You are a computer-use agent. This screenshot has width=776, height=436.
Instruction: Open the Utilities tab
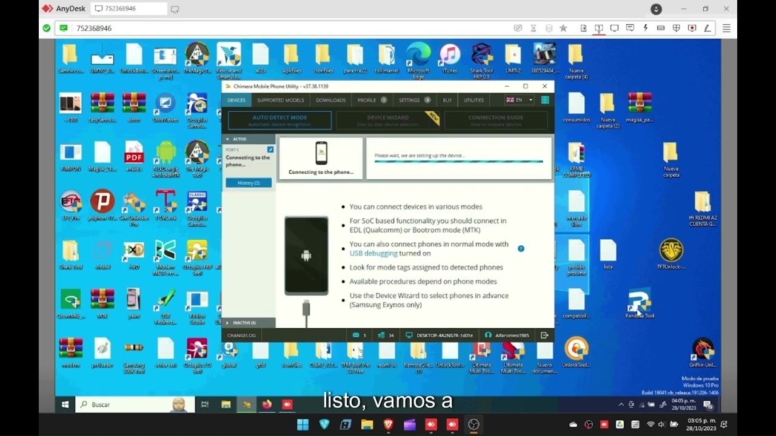pos(473,100)
